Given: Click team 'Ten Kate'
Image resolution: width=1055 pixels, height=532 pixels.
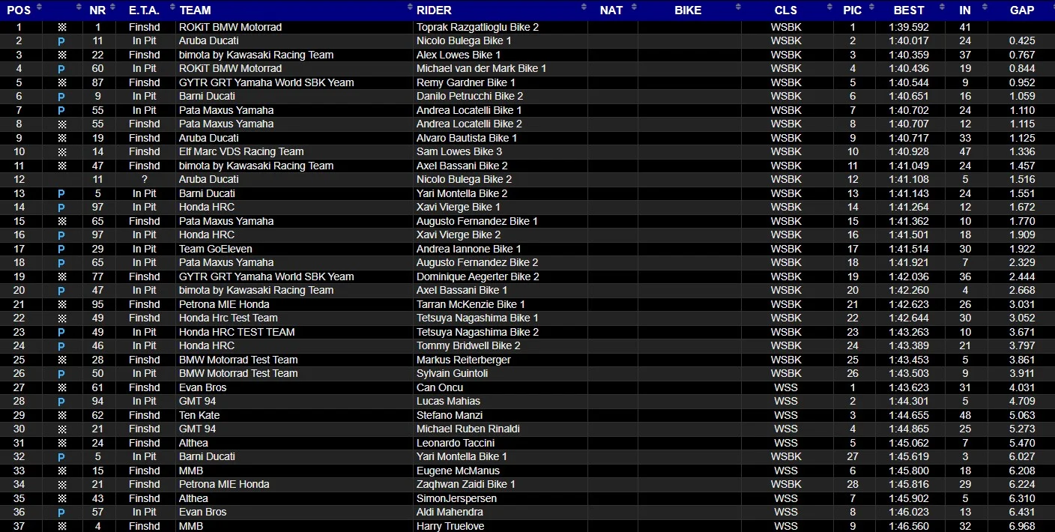Looking at the screenshot, I should coord(199,415).
